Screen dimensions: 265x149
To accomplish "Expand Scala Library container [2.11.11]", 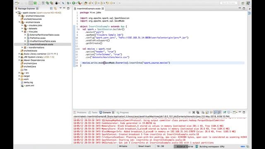I will point(19,54).
